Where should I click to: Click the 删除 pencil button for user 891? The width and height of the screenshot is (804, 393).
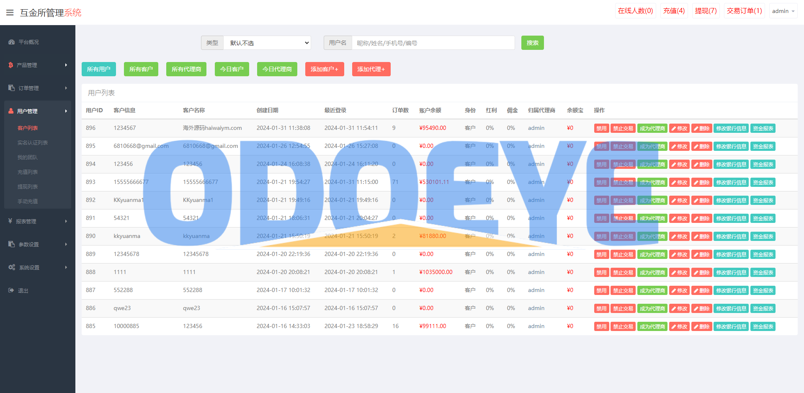[x=701, y=218]
